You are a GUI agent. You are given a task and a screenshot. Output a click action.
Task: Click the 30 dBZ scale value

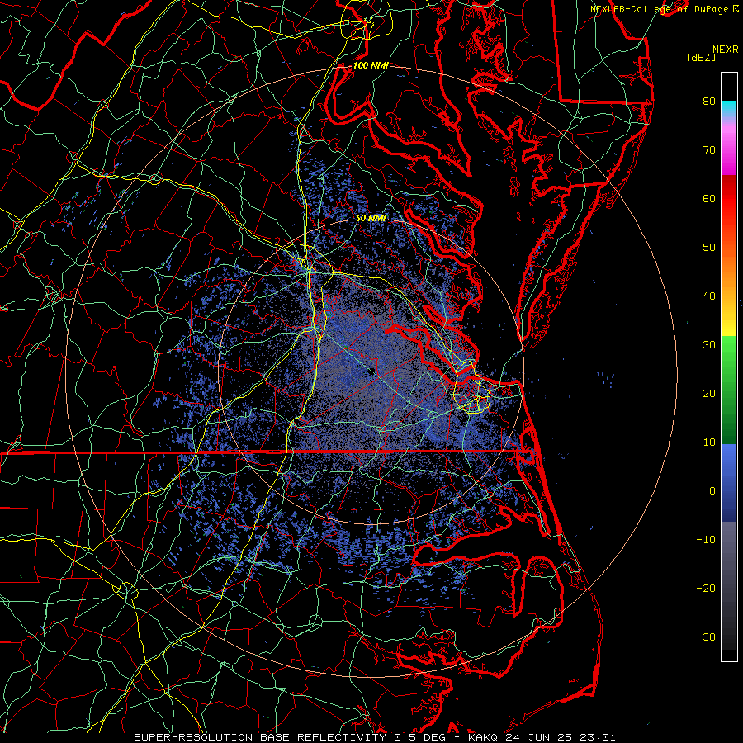point(709,344)
